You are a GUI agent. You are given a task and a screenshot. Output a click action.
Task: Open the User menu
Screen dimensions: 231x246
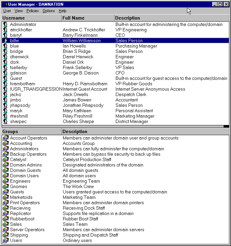7,11
